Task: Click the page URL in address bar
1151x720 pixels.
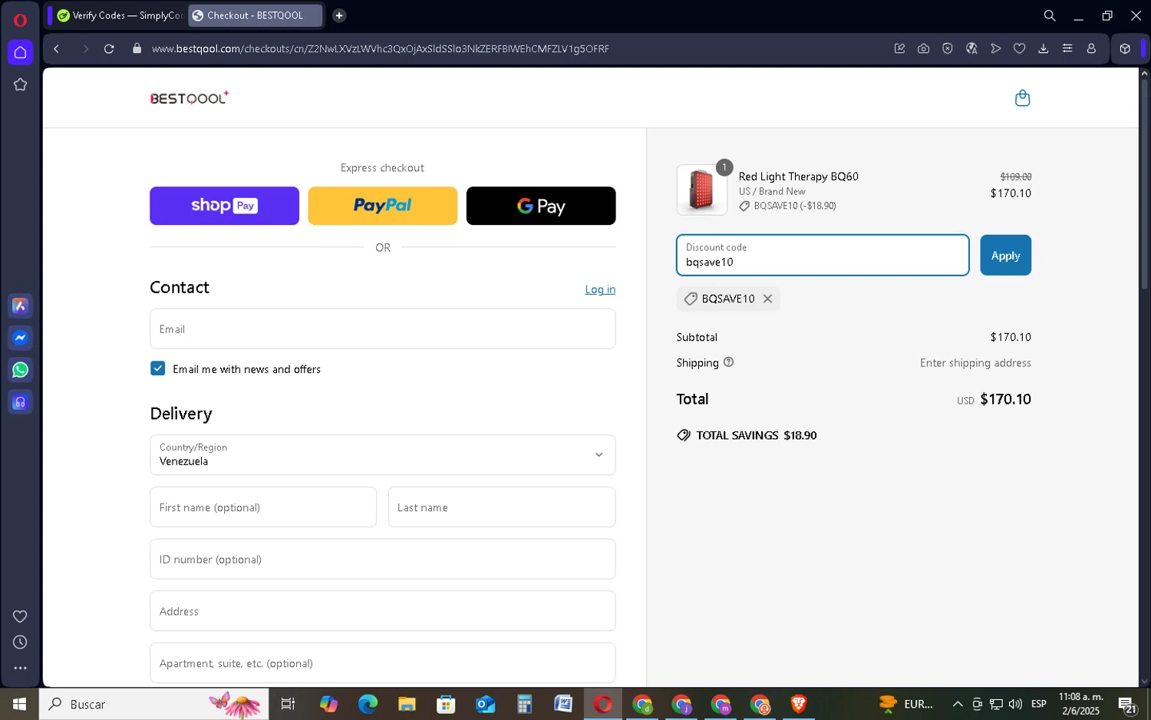Action: point(381,48)
